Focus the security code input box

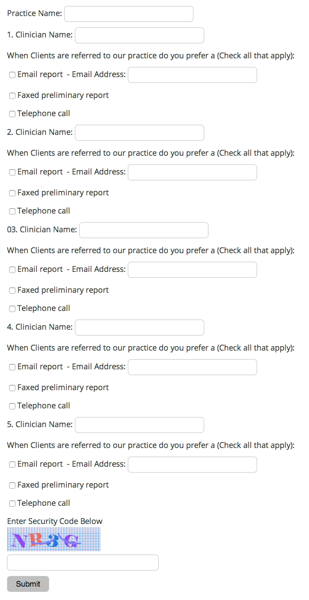[83, 563]
